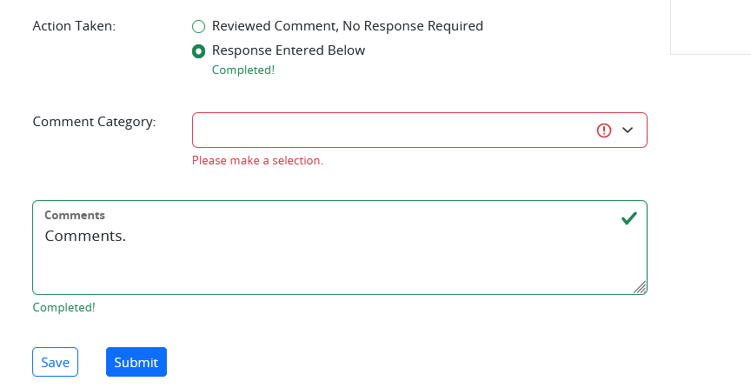The width and height of the screenshot is (751, 388).
Task: Select 'Reviewed Comment, No Response Required' radio
Action: point(198,26)
